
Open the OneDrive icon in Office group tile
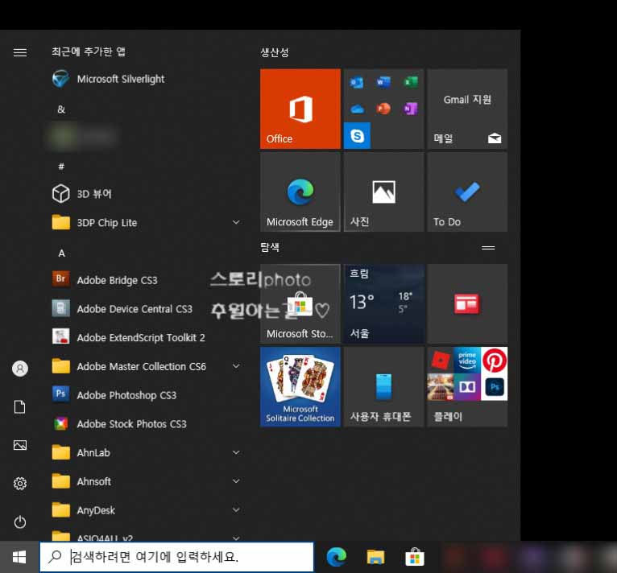tap(357, 109)
